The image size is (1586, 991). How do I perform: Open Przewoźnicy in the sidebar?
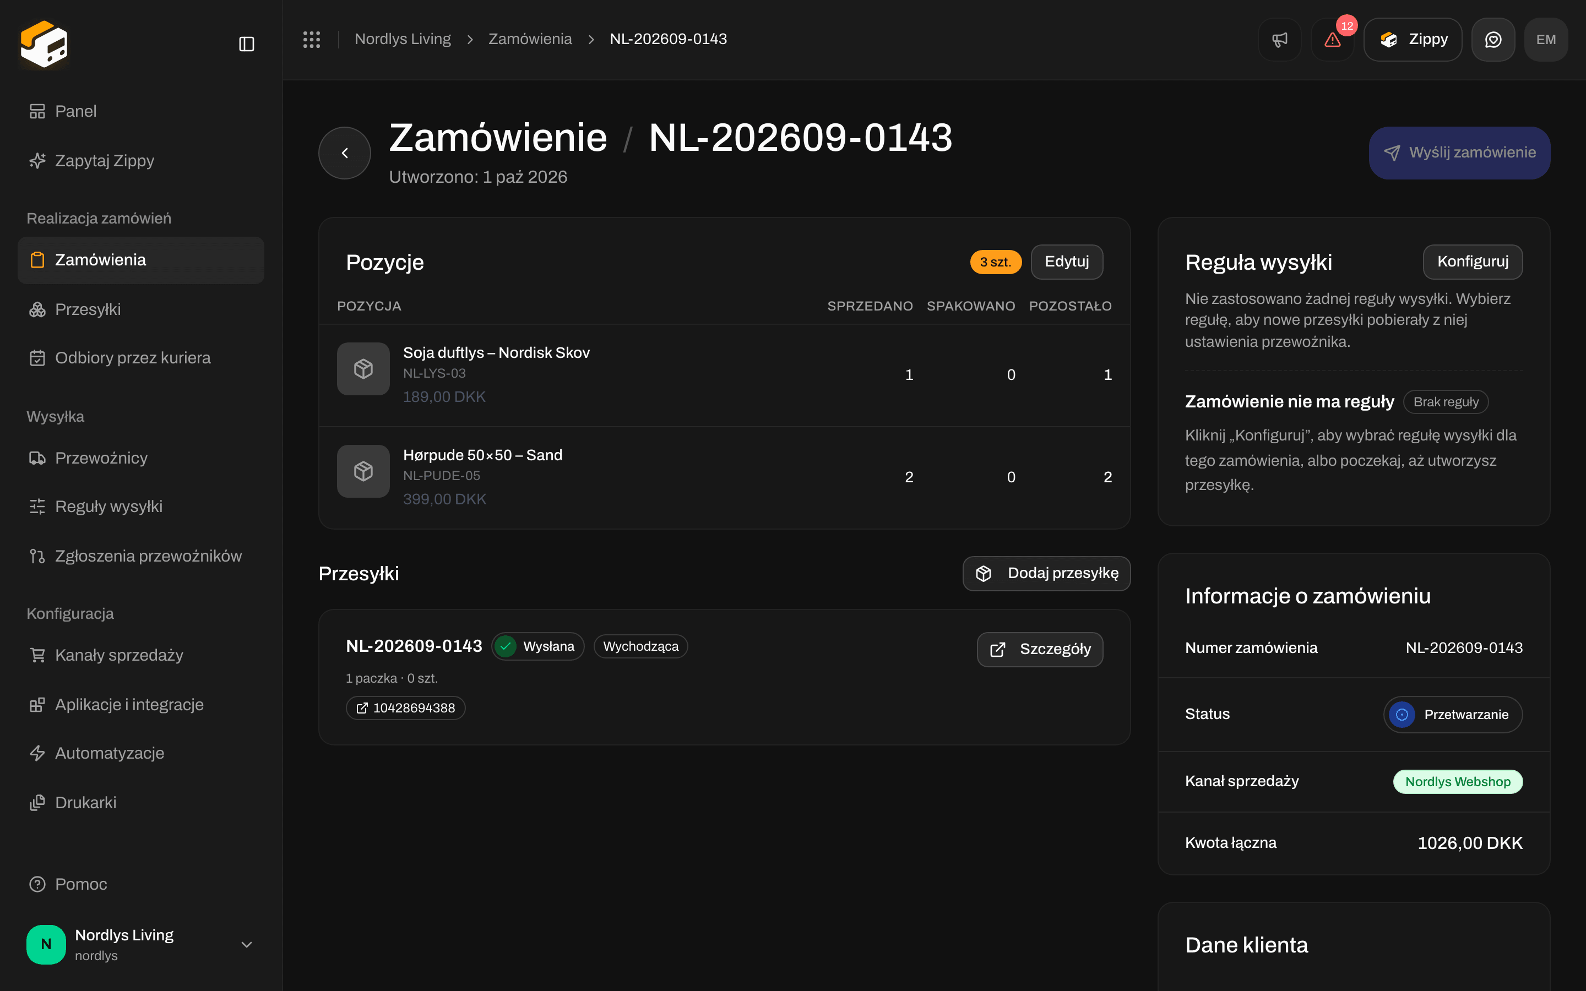pyautogui.click(x=141, y=458)
